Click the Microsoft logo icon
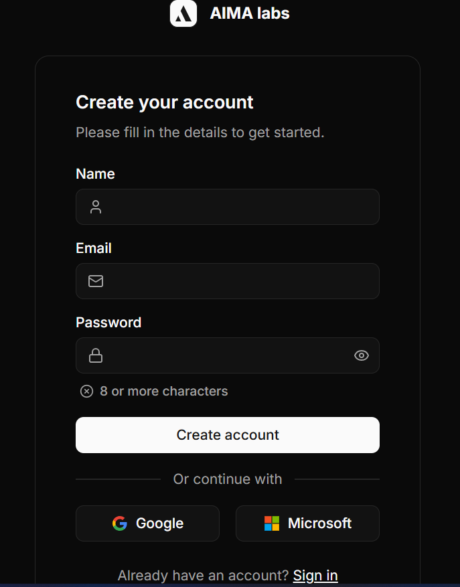Screen dimensions: 460x587 tap(273, 523)
